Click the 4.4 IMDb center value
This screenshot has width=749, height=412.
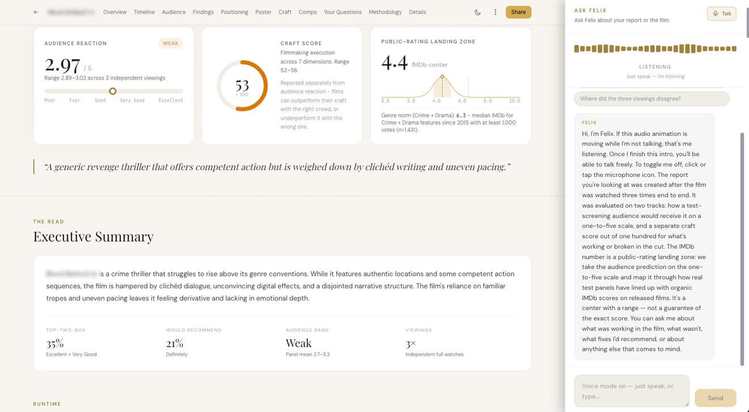click(394, 62)
